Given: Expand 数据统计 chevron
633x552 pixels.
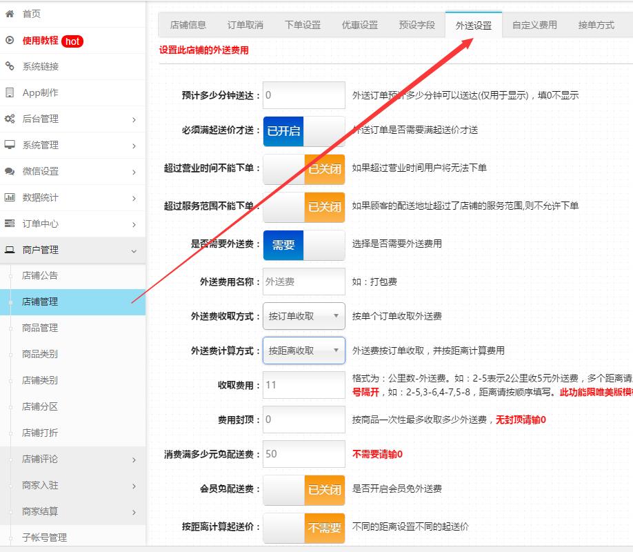Looking at the screenshot, I should click(134, 199).
